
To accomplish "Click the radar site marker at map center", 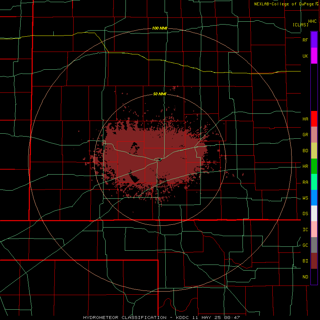I will [x=160, y=160].
